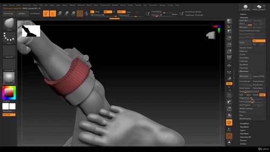270x152 pixels.
Task: Open the Texture Off slot
Action: [x=9, y=65]
